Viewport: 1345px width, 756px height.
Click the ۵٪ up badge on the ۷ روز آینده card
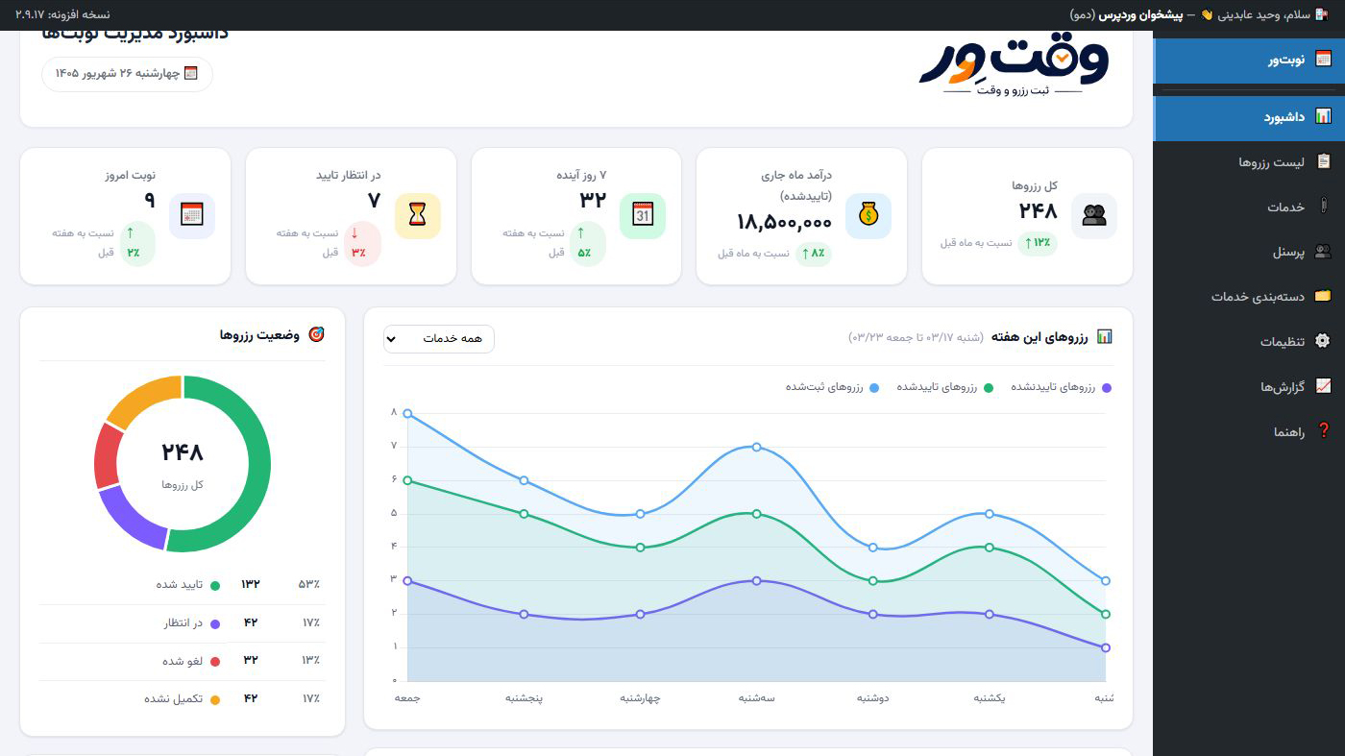tap(586, 244)
